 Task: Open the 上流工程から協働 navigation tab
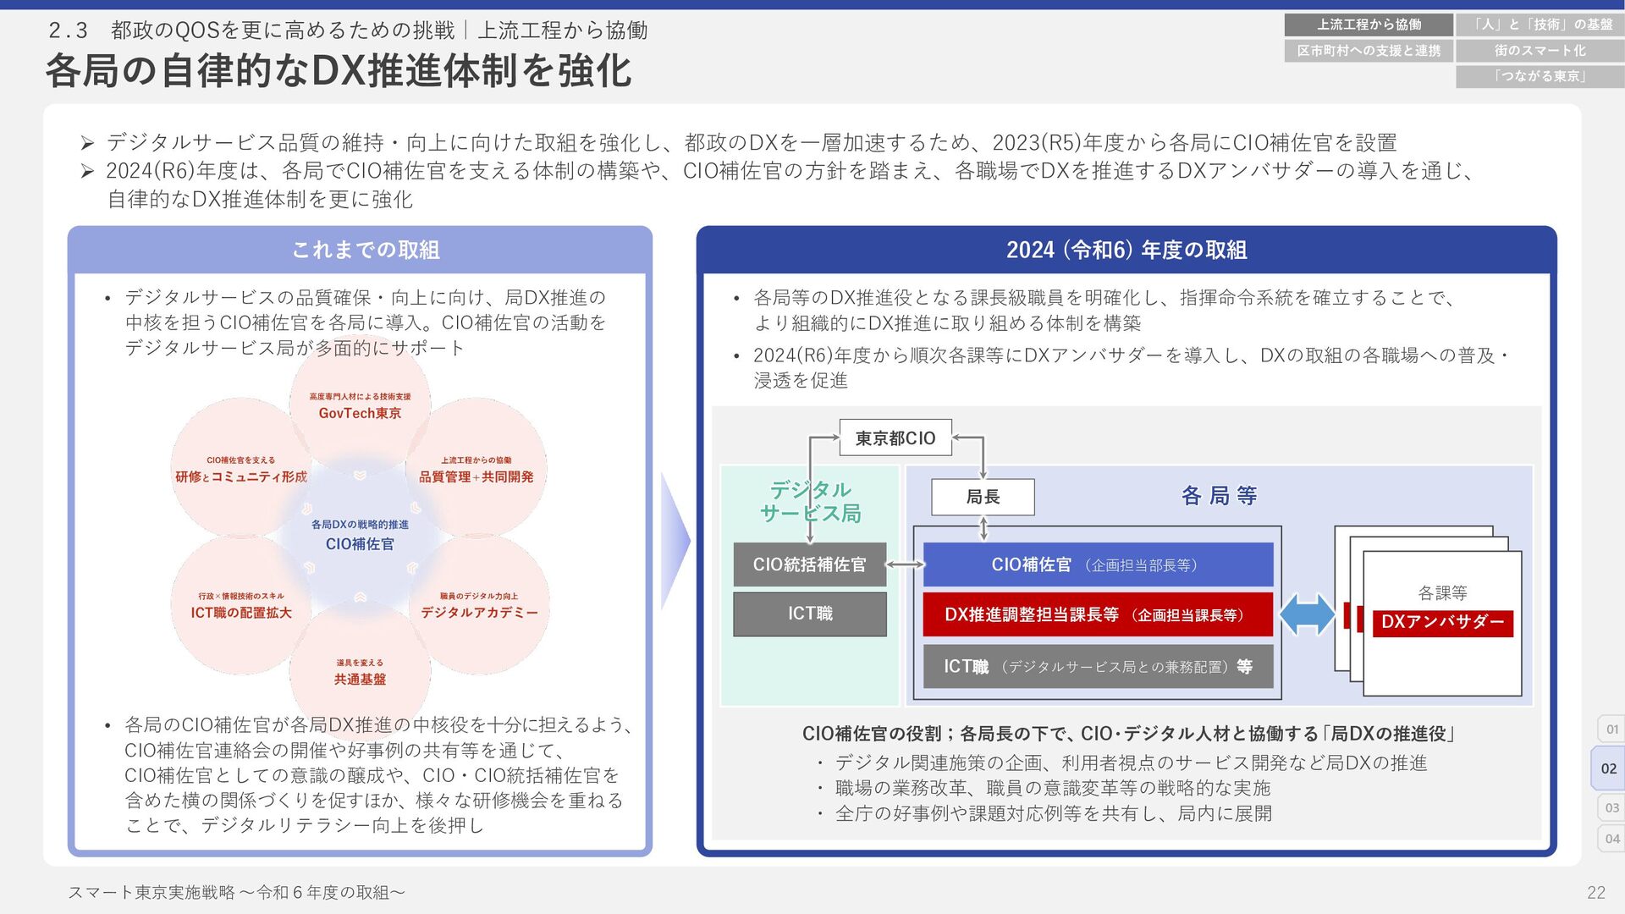pos(1369,25)
